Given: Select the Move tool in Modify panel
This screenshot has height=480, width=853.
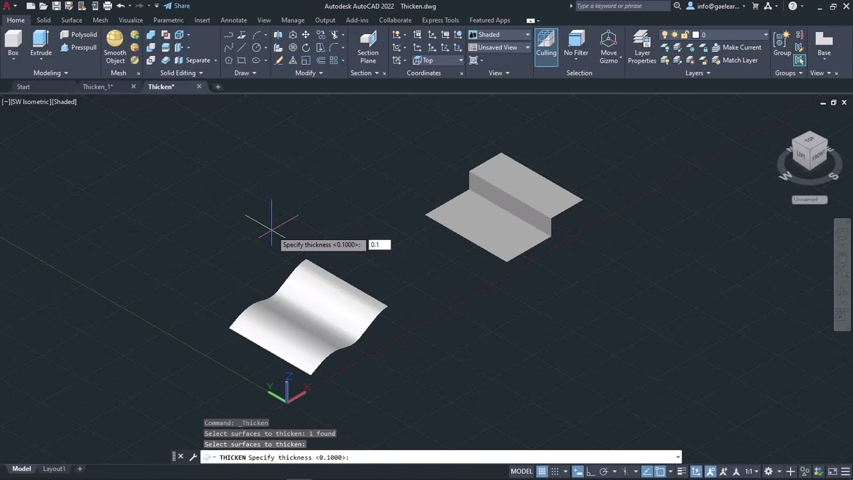Looking at the screenshot, I should (306, 35).
